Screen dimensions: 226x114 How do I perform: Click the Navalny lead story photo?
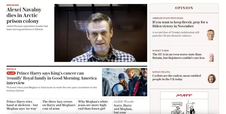point(101,33)
